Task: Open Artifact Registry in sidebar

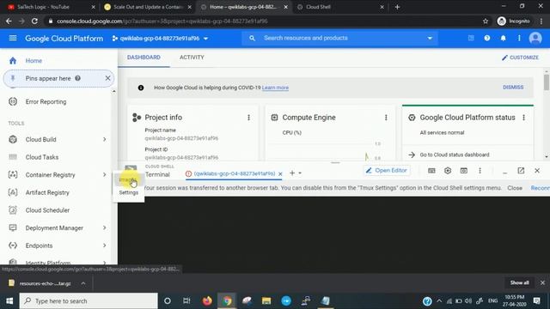Action: 47,192
